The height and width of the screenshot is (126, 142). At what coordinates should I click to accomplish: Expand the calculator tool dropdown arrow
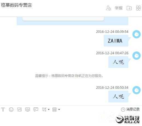coord(59,109)
